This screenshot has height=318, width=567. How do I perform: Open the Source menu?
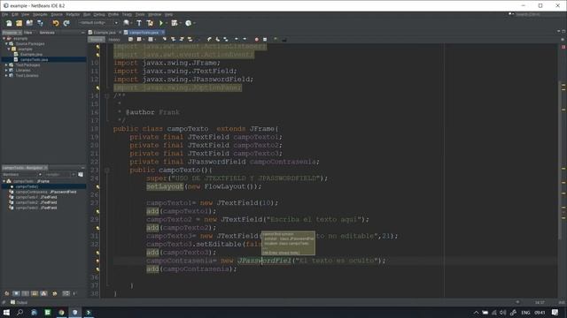point(57,14)
